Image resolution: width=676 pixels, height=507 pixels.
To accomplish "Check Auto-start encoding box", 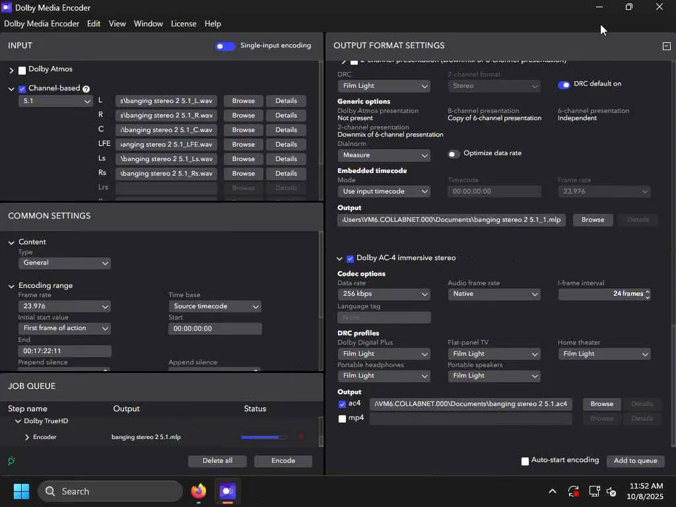I will coord(525,461).
